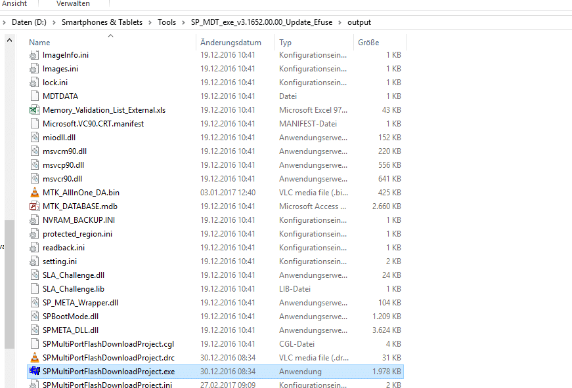Click the navigation pane scroll-up arrow
572x388 pixels.
click(x=9, y=40)
